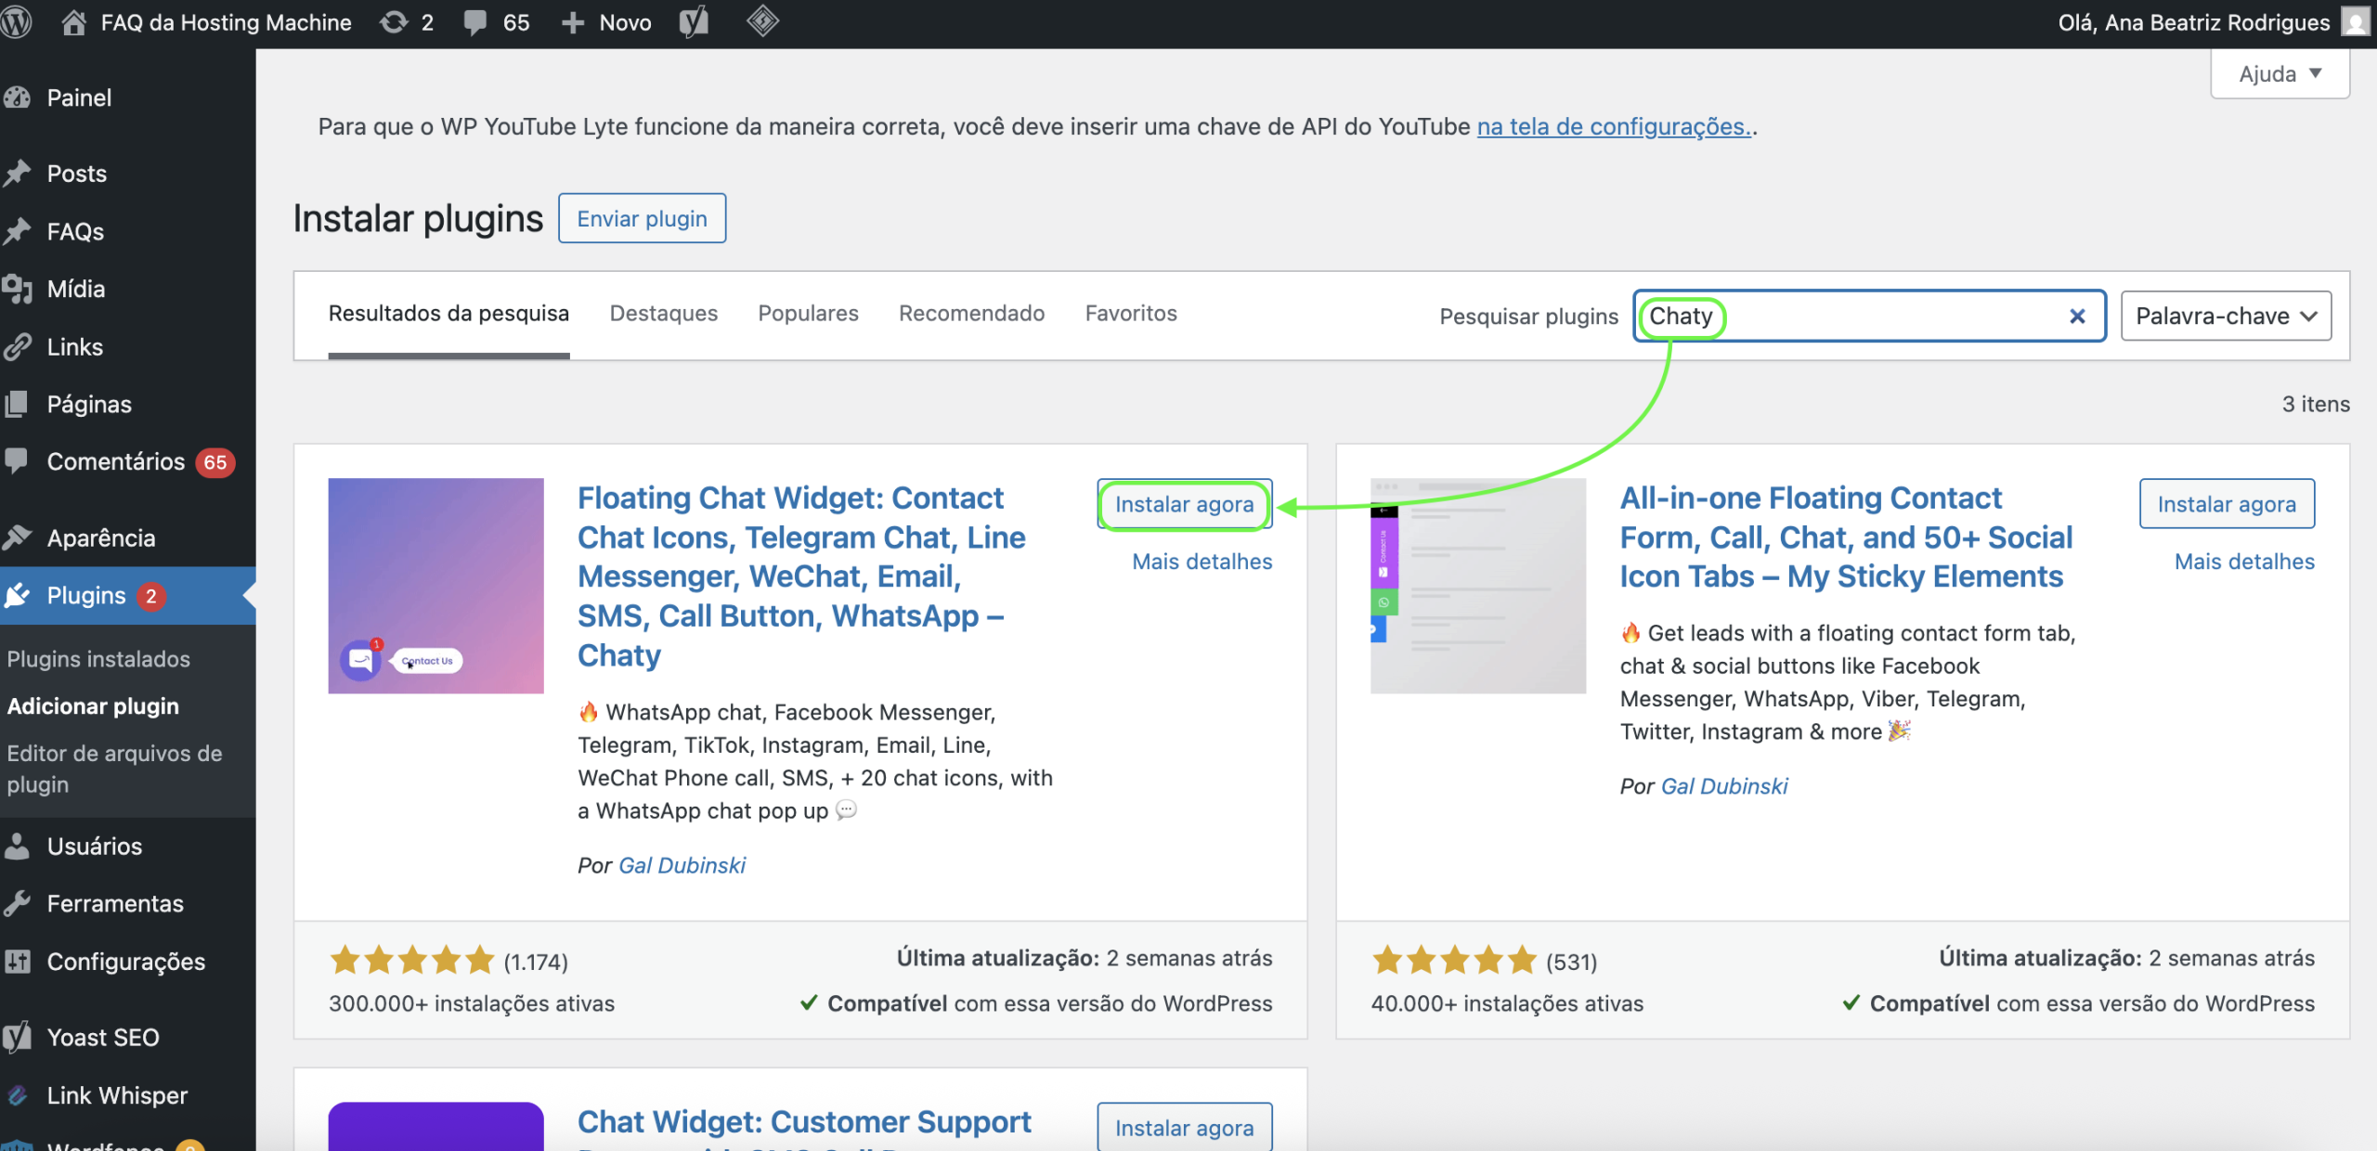This screenshot has width=2377, height=1151.
Task: Click the Painel dashboard icon
Action: click(x=17, y=97)
